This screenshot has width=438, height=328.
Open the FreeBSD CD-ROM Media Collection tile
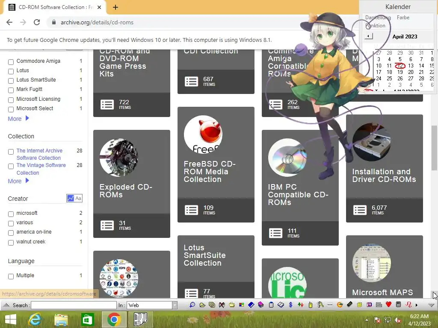[x=216, y=164]
